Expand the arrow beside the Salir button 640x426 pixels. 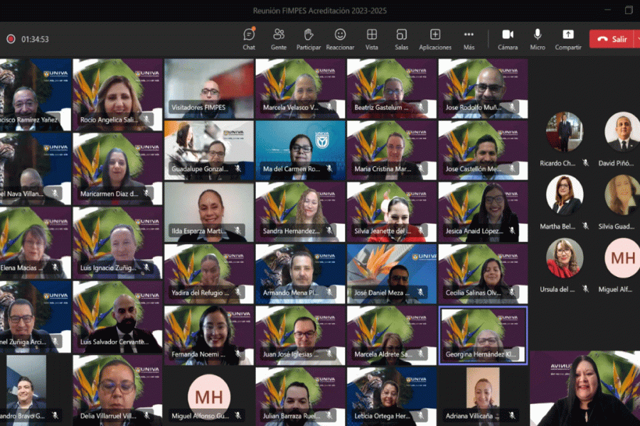pyautogui.click(x=636, y=39)
